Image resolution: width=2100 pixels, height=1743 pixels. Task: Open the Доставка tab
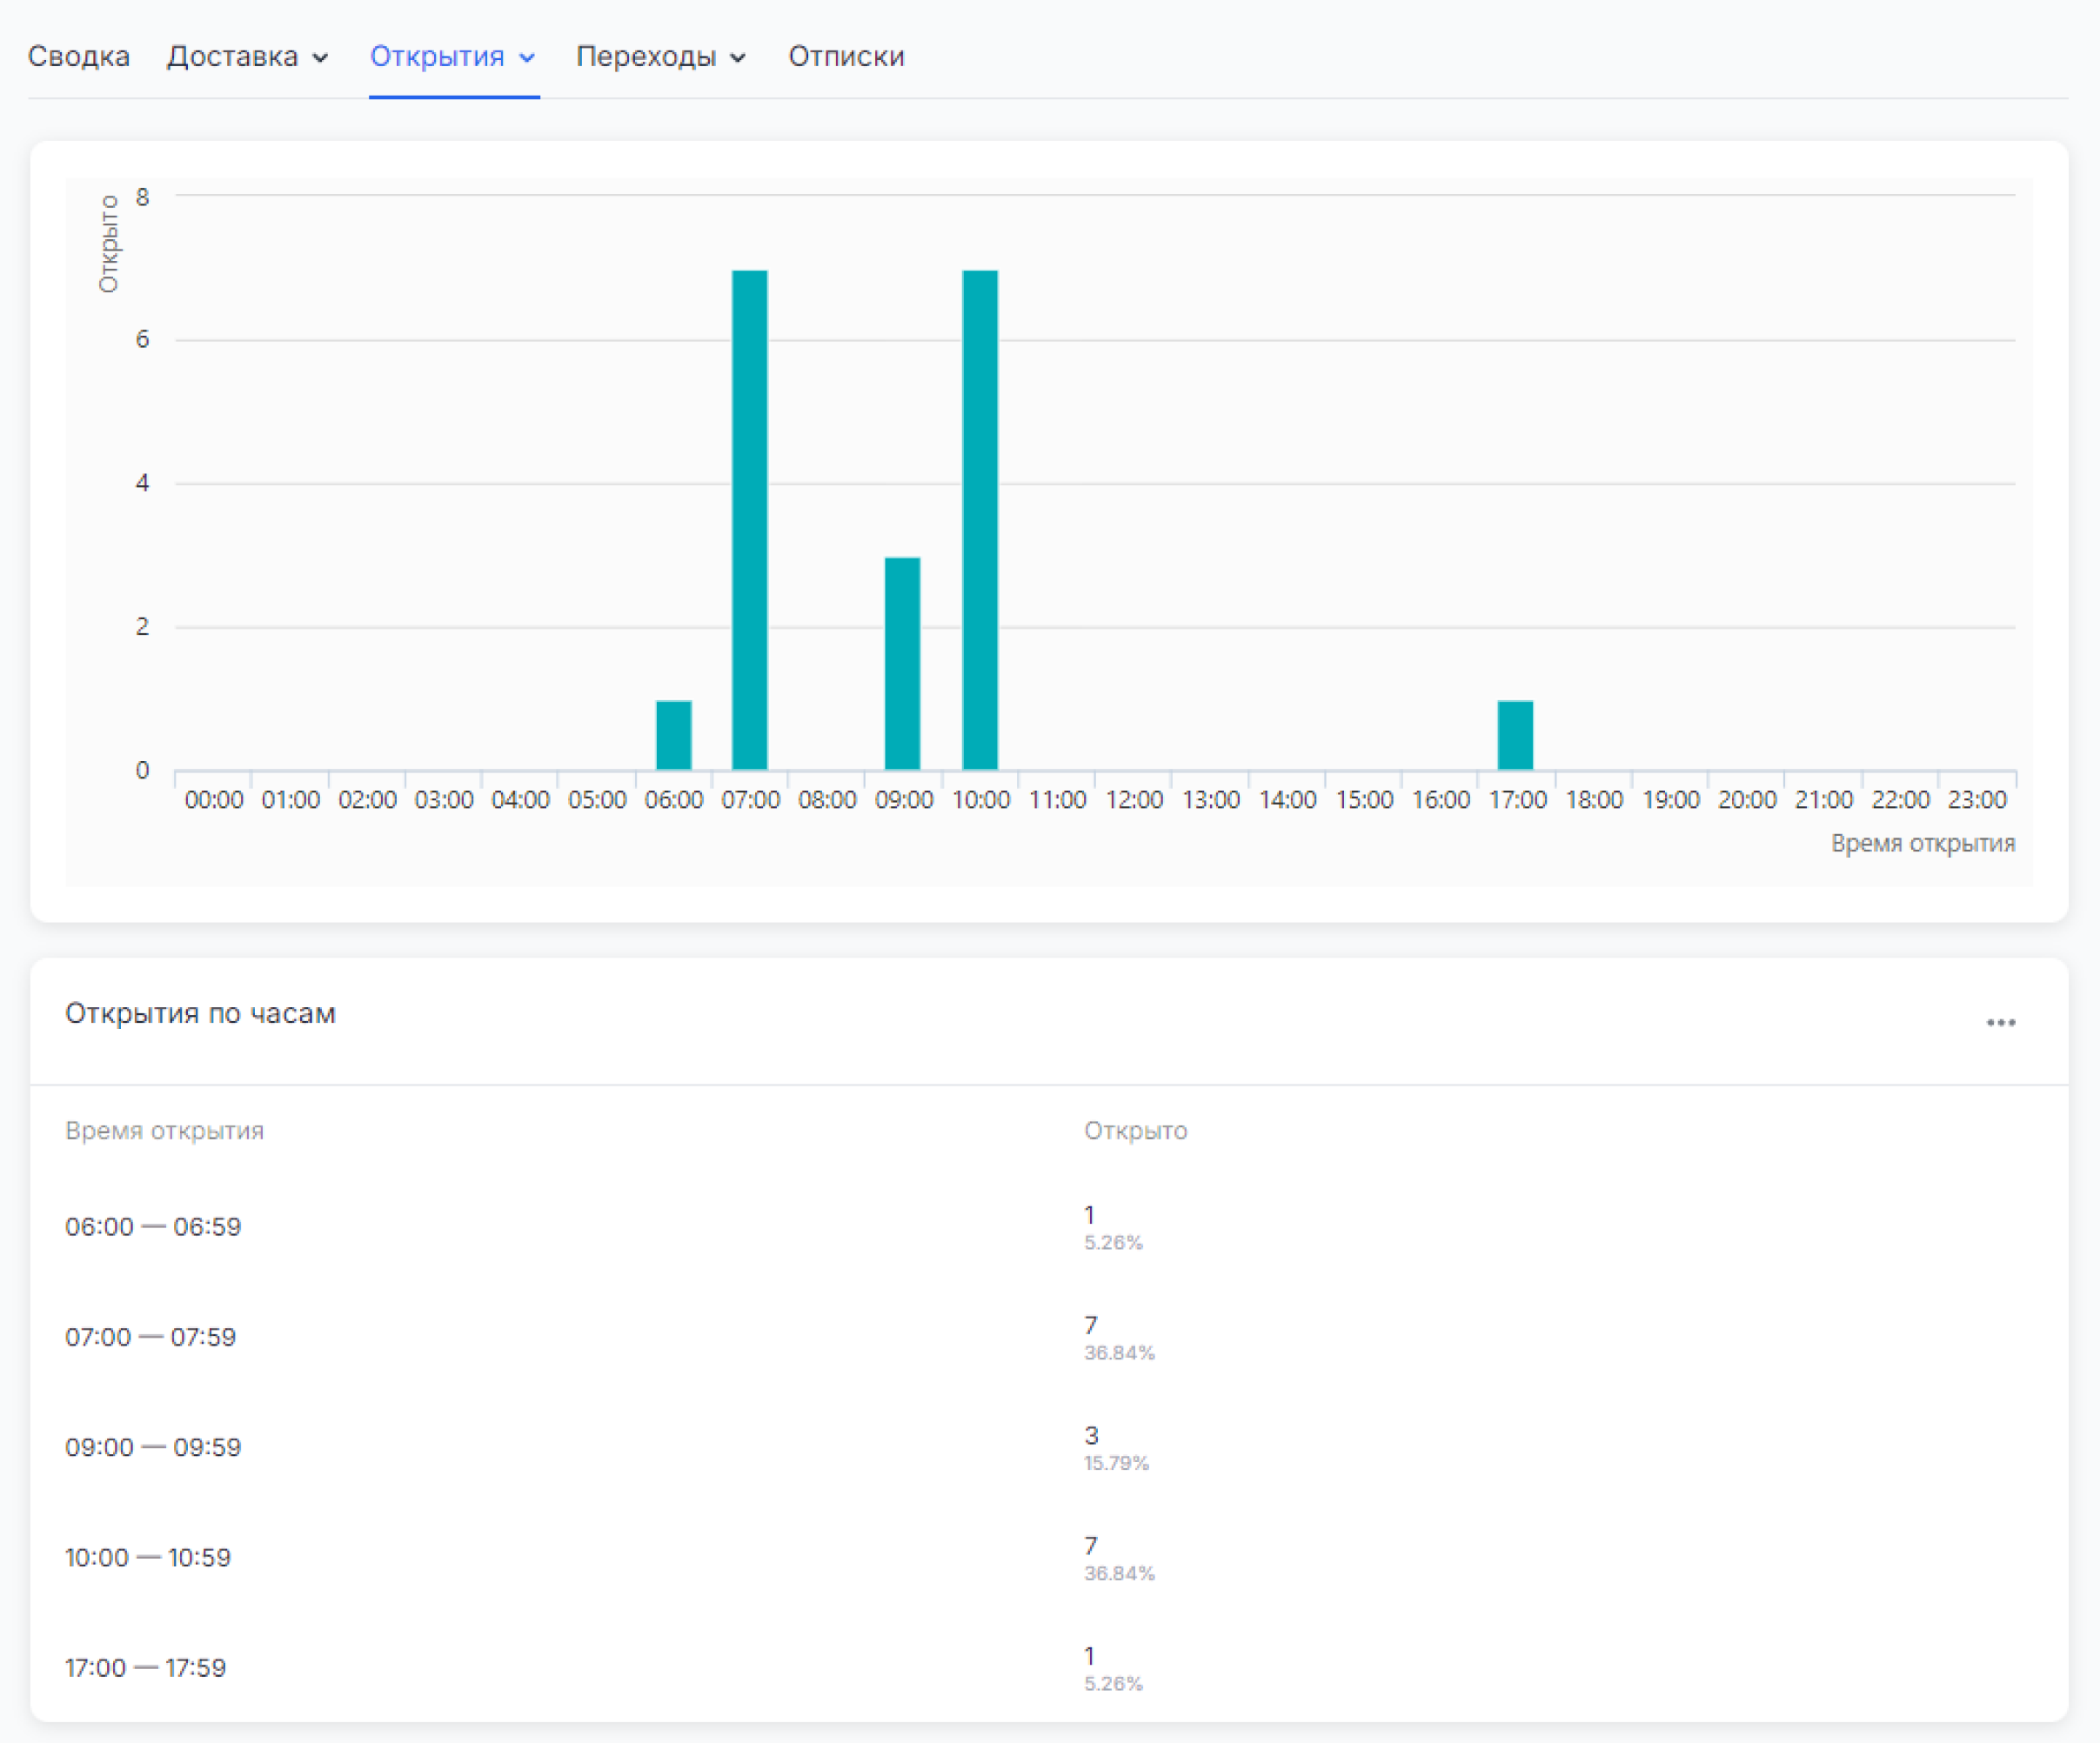coord(232,56)
